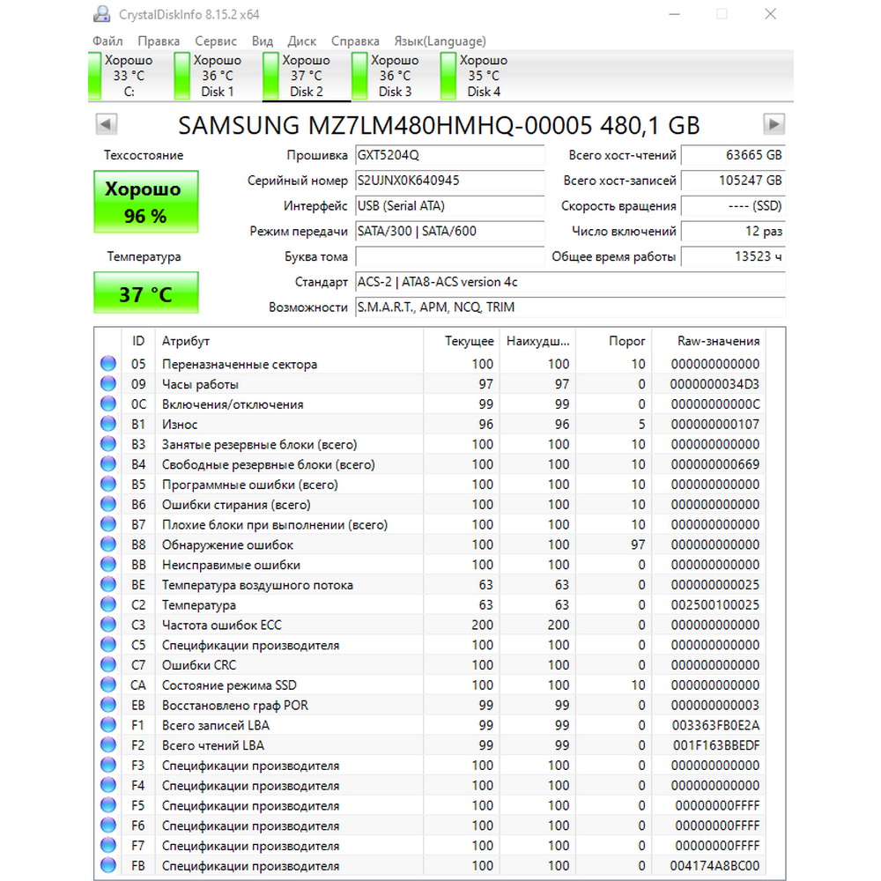
Task: Click the 37 °C temperature button
Action: click(x=146, y=292)
